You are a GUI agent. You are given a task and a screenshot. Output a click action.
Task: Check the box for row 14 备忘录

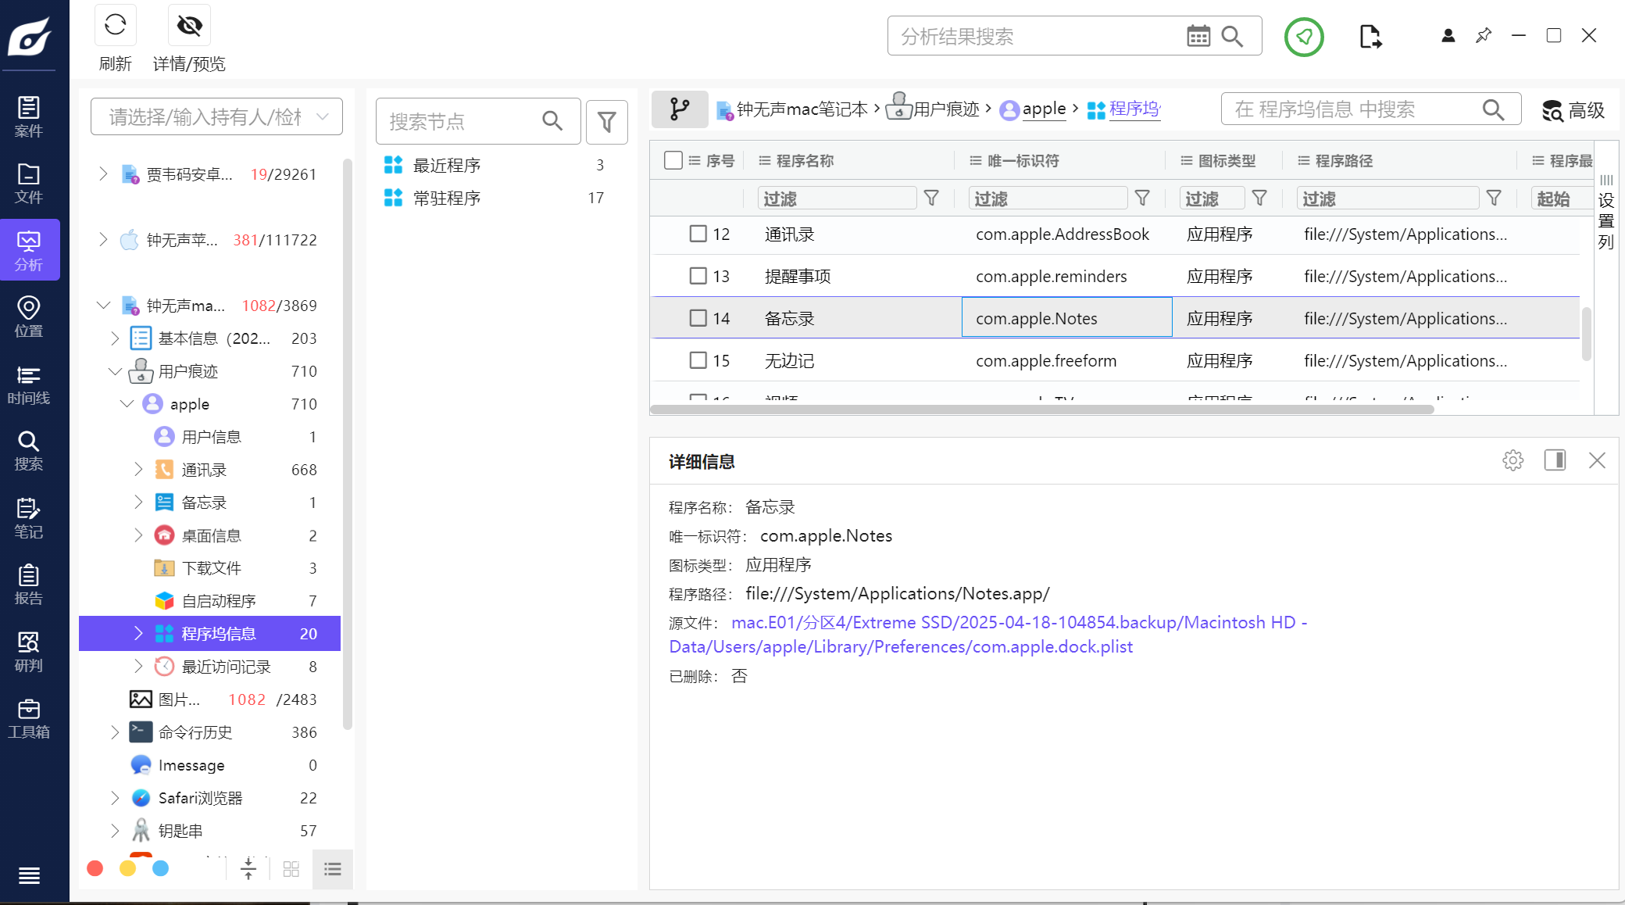pos(698,318)
